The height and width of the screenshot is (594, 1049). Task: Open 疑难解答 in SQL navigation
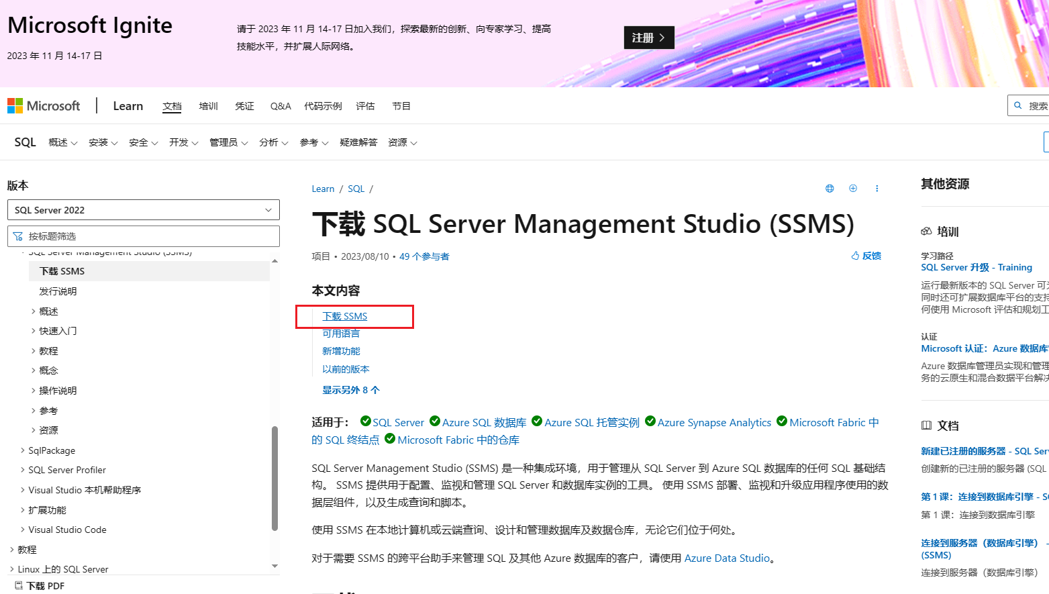coord(358,142)
